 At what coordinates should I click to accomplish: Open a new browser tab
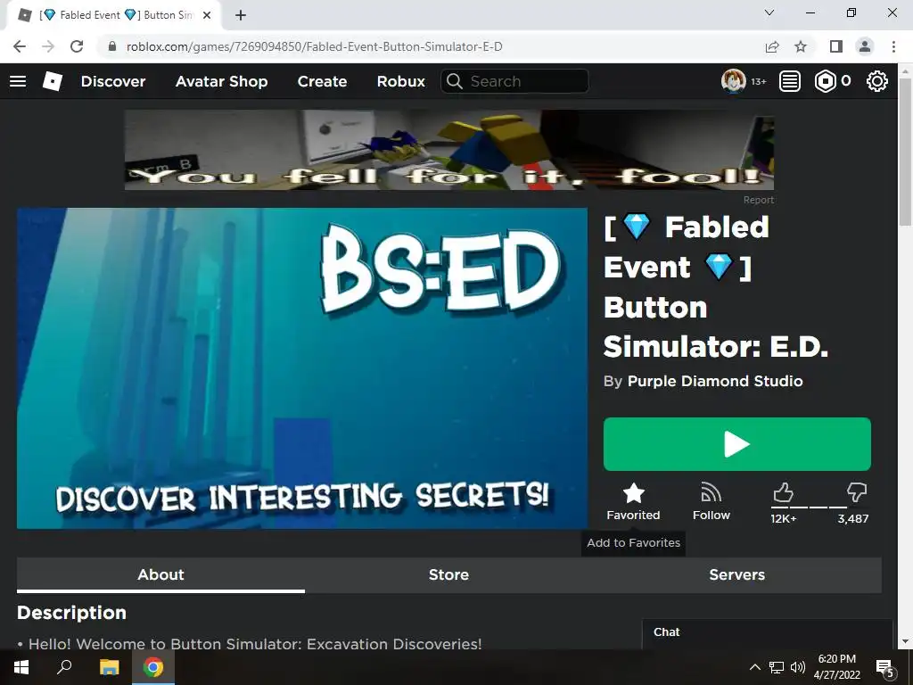(x=241, y=16)
